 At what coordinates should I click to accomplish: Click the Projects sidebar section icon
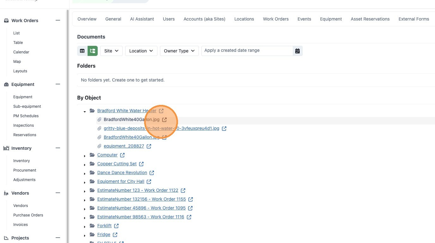pos(6,238)
